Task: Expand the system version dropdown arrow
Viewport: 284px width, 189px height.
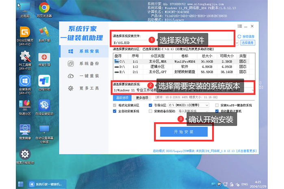Action: (253, 90)
